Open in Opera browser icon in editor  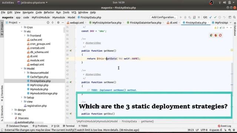[220, 35]
